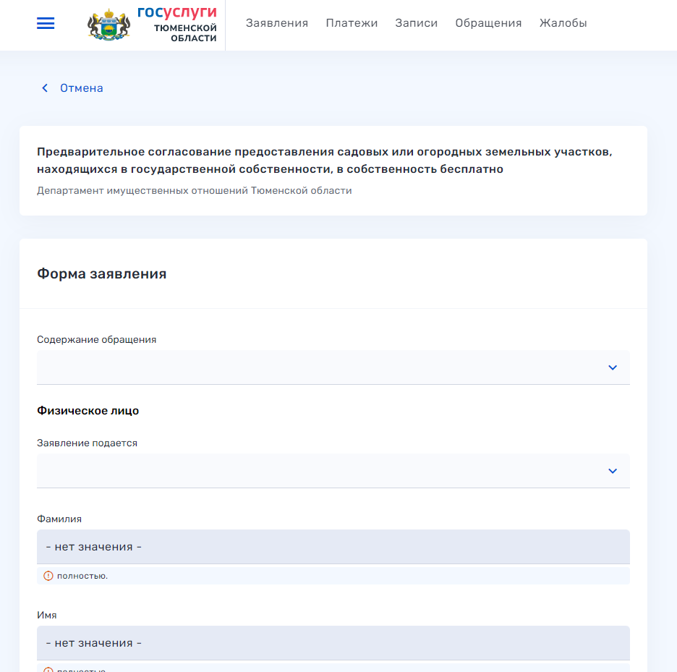The image size is (677, 672).
Task: Click the Госуслуги Тюменской области logo text
Action: pyautogui.click(x=176, y=25)
